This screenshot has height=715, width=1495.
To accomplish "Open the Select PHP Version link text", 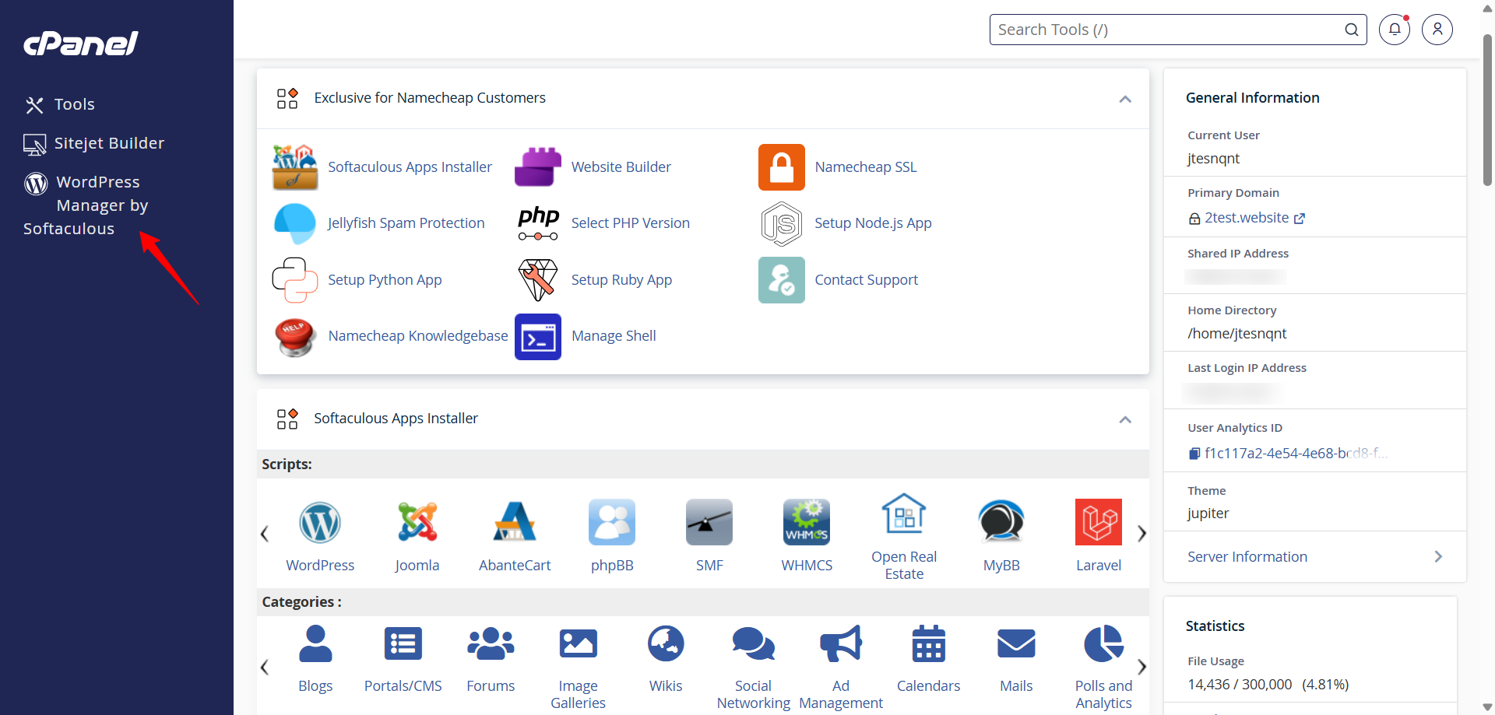I will click(x=631, y=223).
